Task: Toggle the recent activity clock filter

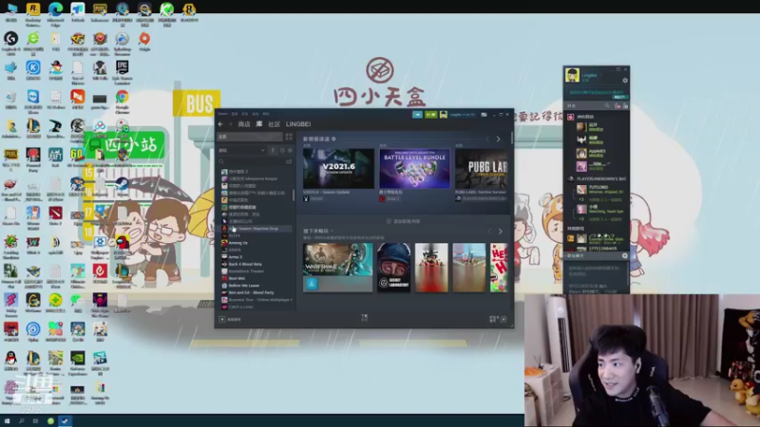Action: point(282,151)
